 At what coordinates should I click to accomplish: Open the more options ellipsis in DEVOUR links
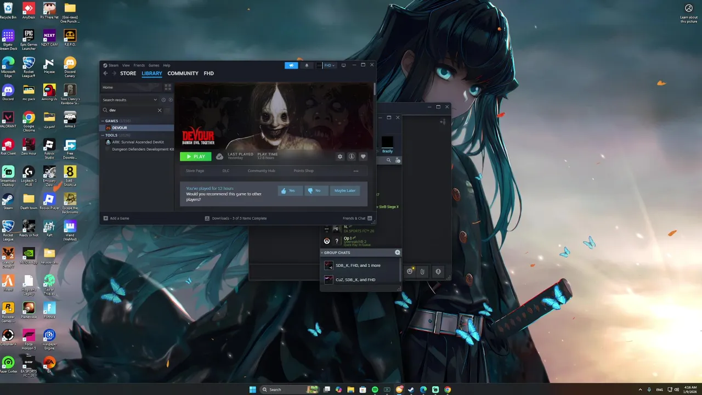point(356,171)
